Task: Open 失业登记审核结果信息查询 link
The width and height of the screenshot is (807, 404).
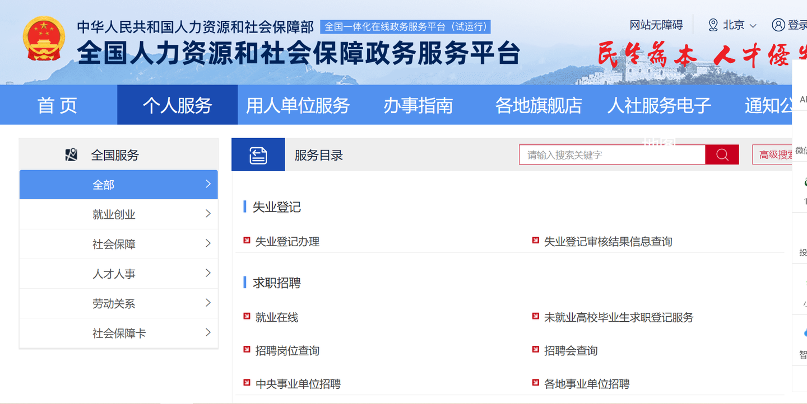Action: (607, 242)
